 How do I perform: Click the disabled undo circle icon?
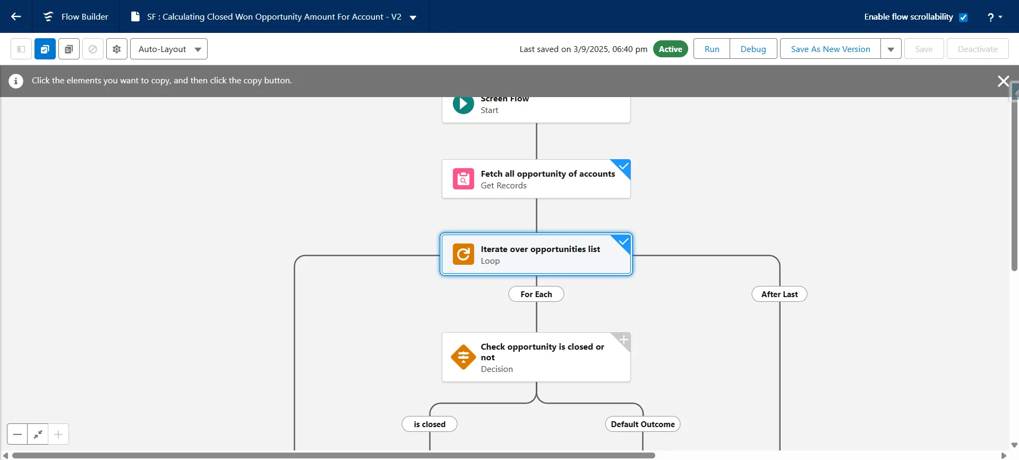point(93,49)
